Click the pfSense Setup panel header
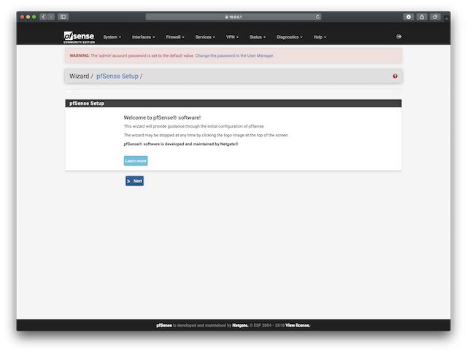Viewport: 467px width, 353px height. coord(233,104)
